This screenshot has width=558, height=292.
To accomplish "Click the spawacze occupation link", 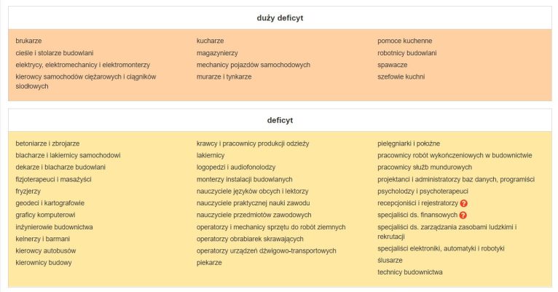I will point(393,65).
